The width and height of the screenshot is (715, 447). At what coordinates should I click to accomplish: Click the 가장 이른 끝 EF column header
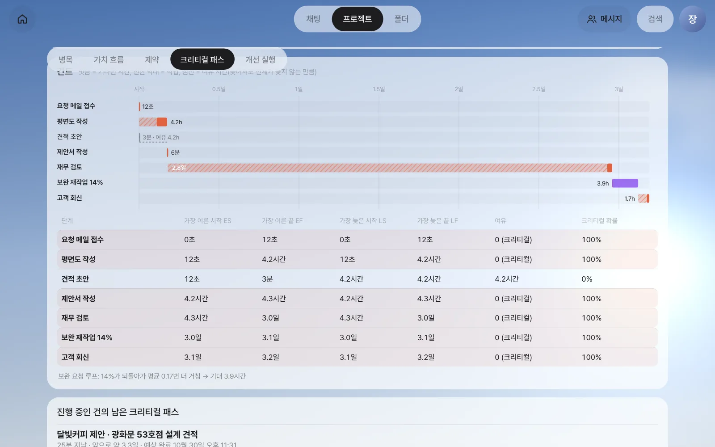tap(282, 221)
